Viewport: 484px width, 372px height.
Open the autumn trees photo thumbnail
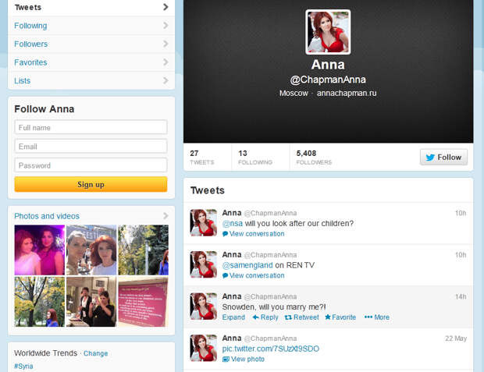click(x=40, y=302)
